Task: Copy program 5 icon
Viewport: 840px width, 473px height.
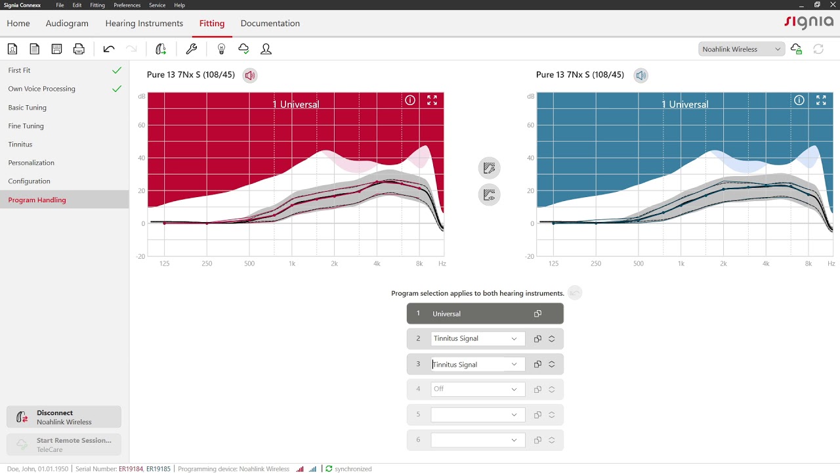Action: click(x=537, y=415)
